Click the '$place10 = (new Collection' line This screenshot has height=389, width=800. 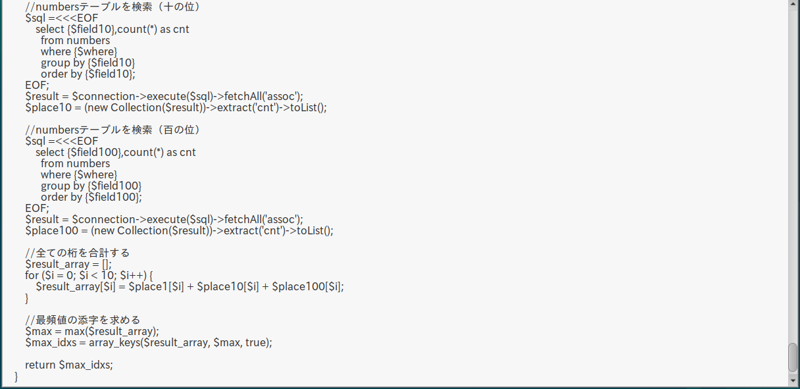pos(176,107)
